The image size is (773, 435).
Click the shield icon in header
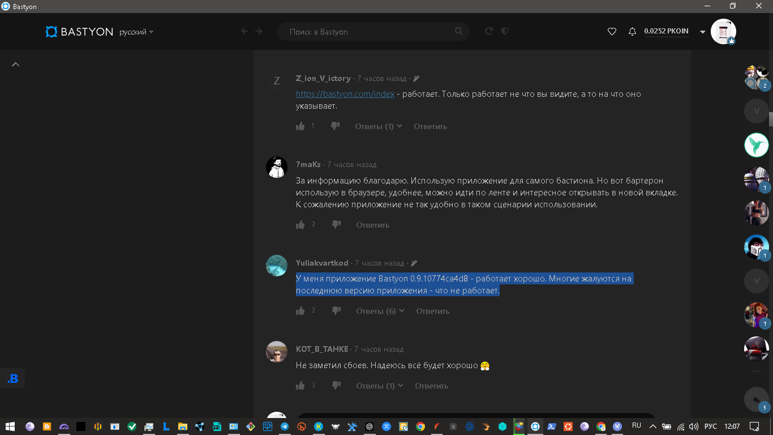[505, 31]
